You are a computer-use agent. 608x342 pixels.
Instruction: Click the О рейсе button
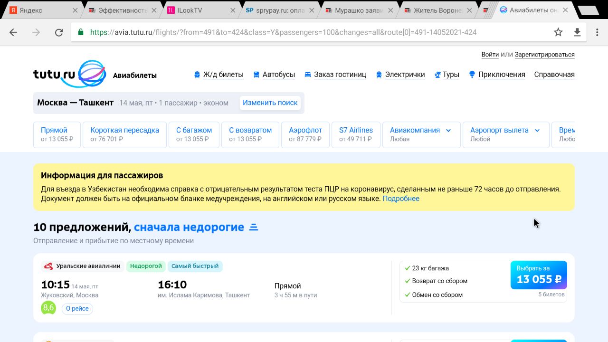(x=77, y=308)
